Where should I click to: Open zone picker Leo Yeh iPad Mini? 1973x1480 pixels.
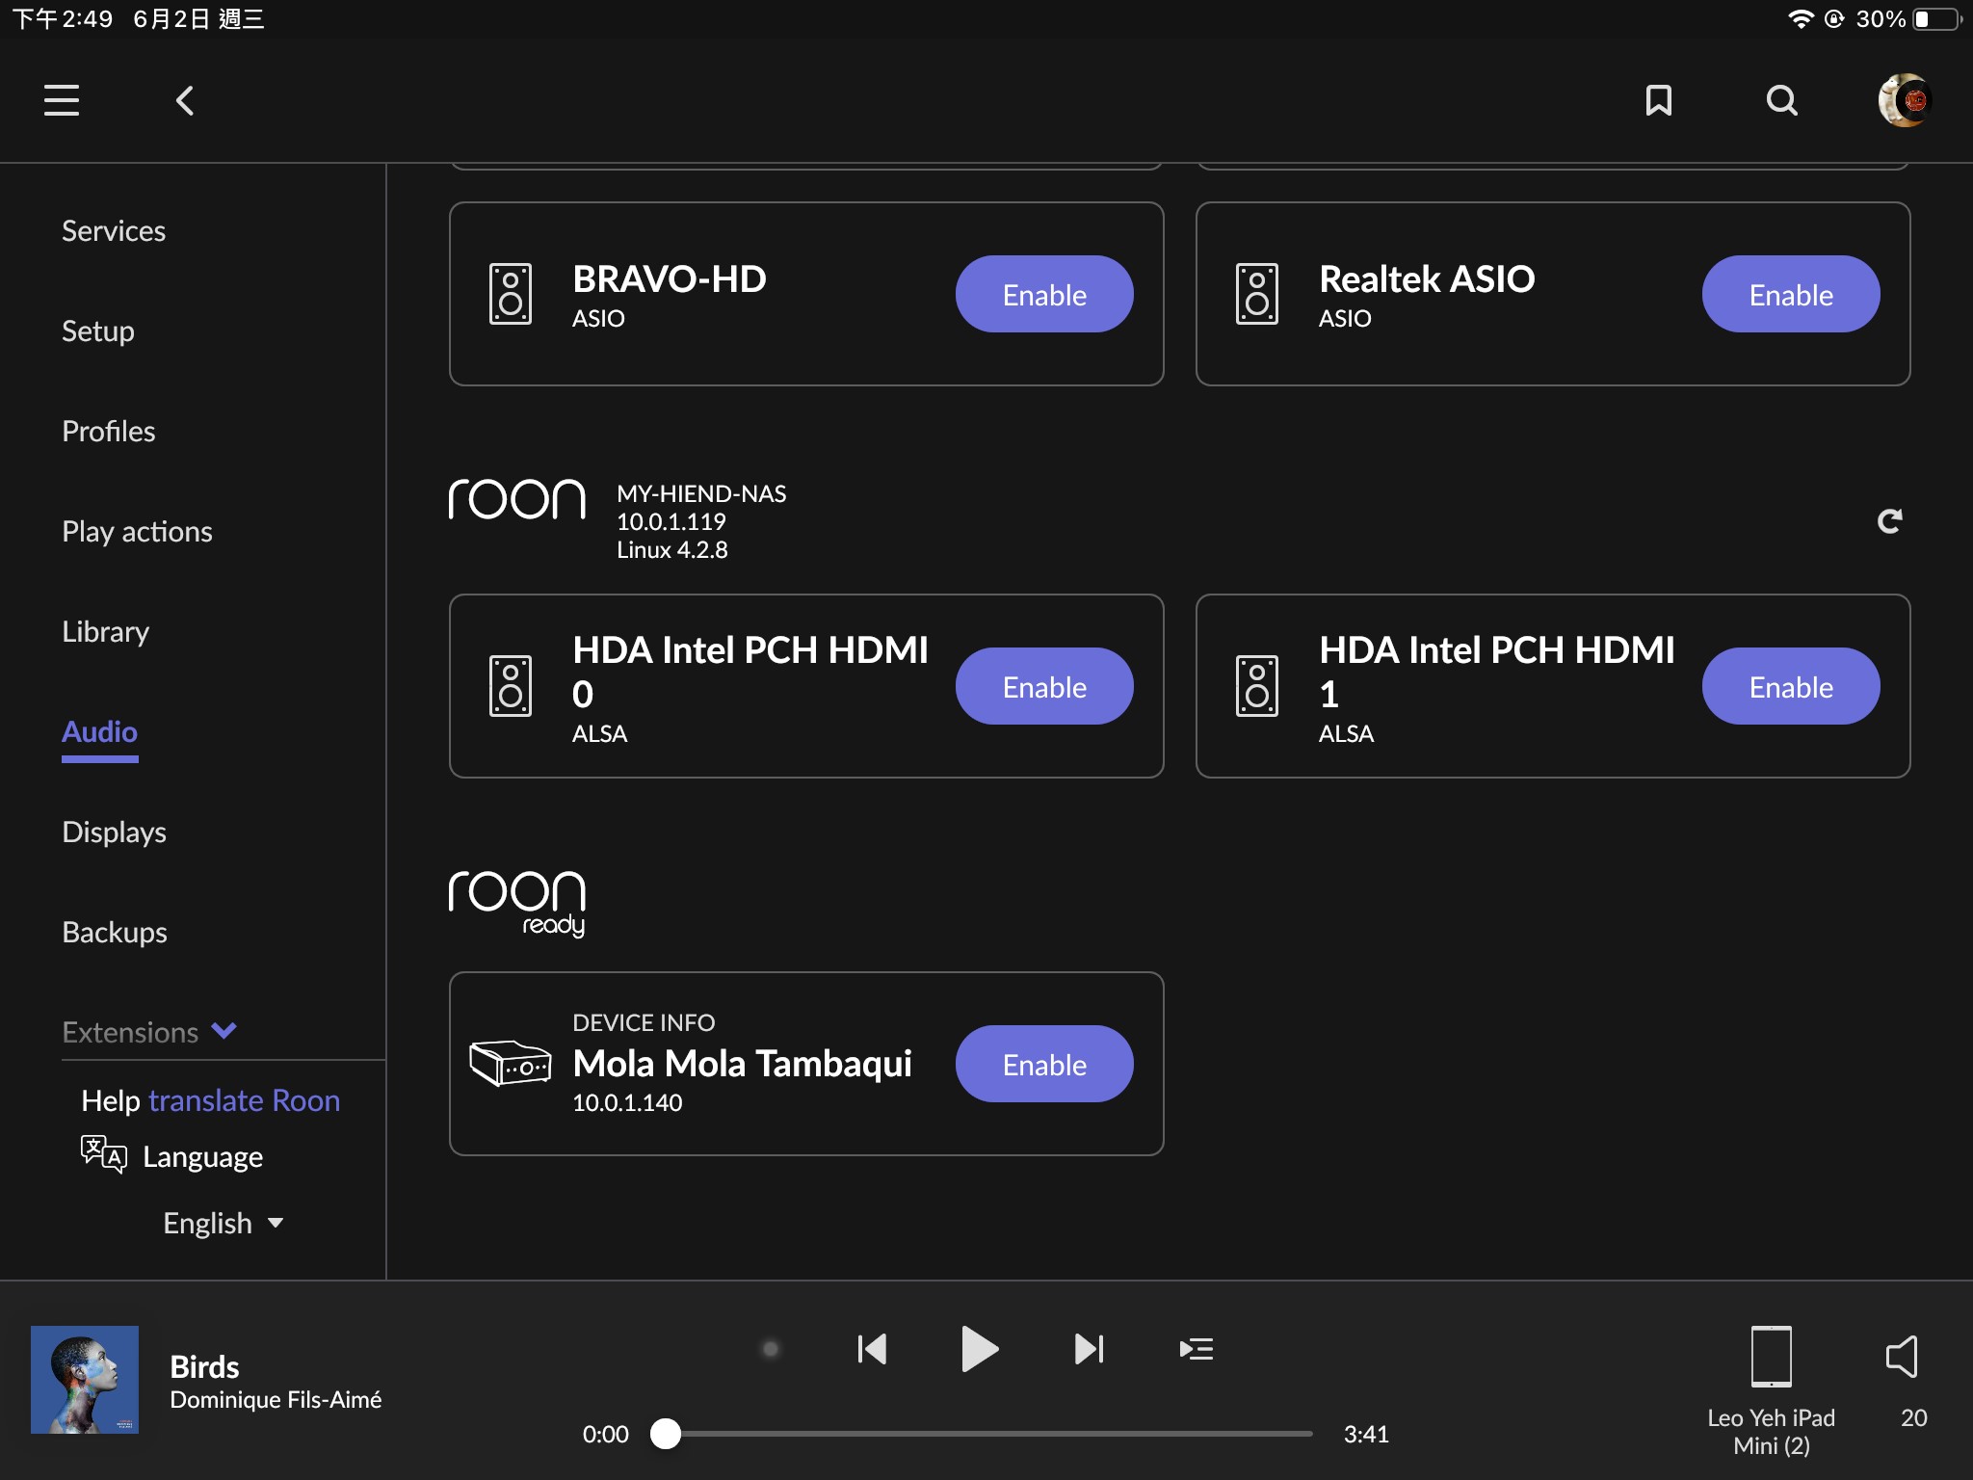click(1771, 1389)
